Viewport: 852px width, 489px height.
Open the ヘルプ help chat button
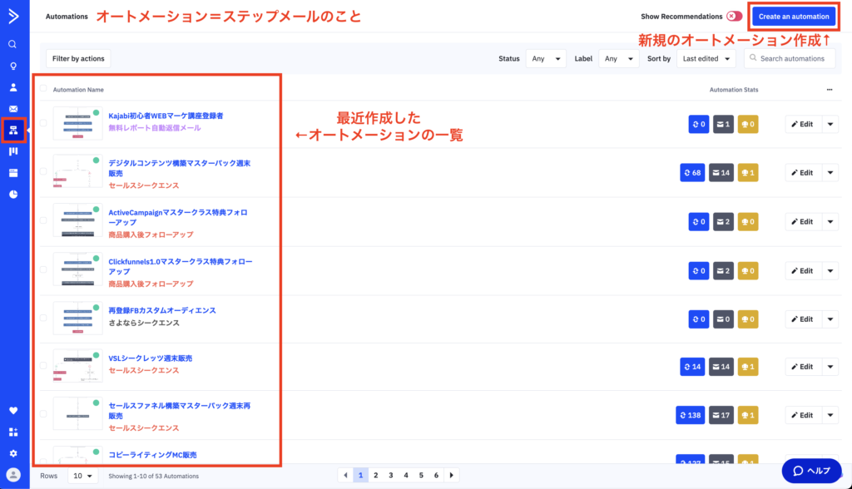(811, 471)
